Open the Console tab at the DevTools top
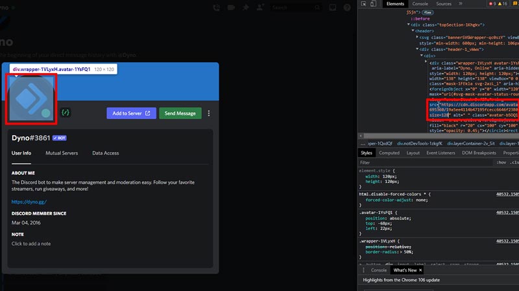The height and width of the screenshot is (291, 519). 420,4
